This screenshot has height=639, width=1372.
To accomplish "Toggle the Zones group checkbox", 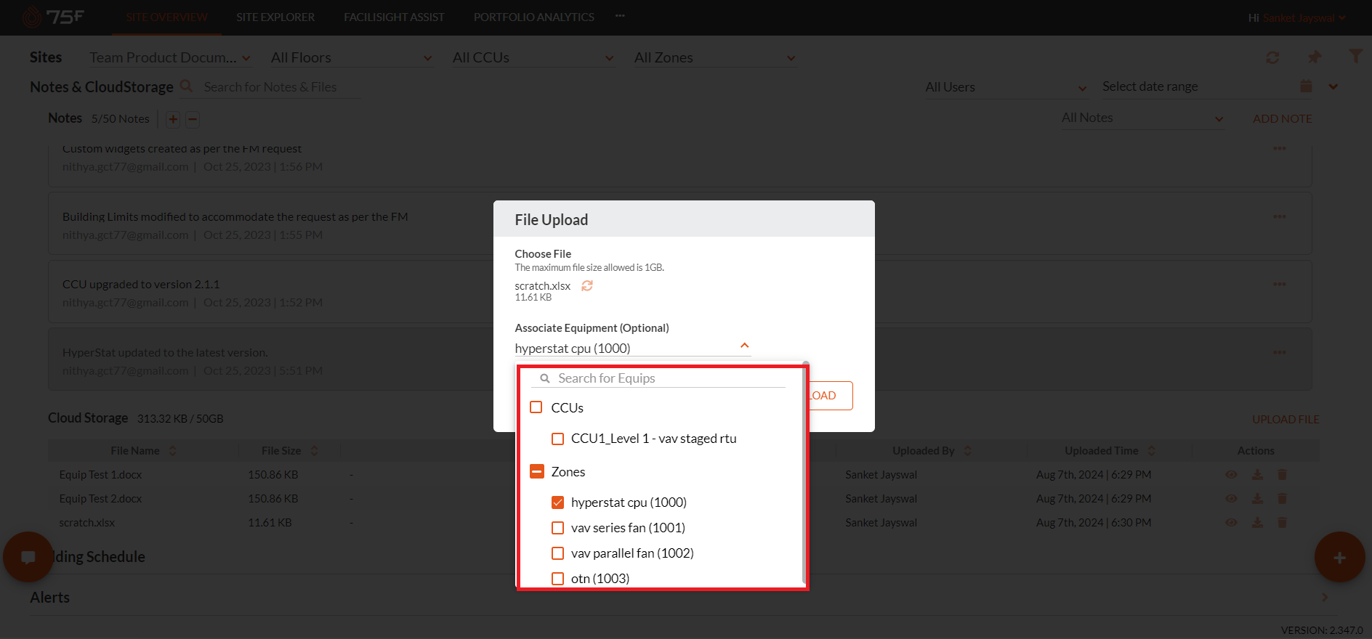I will [537, 471].
